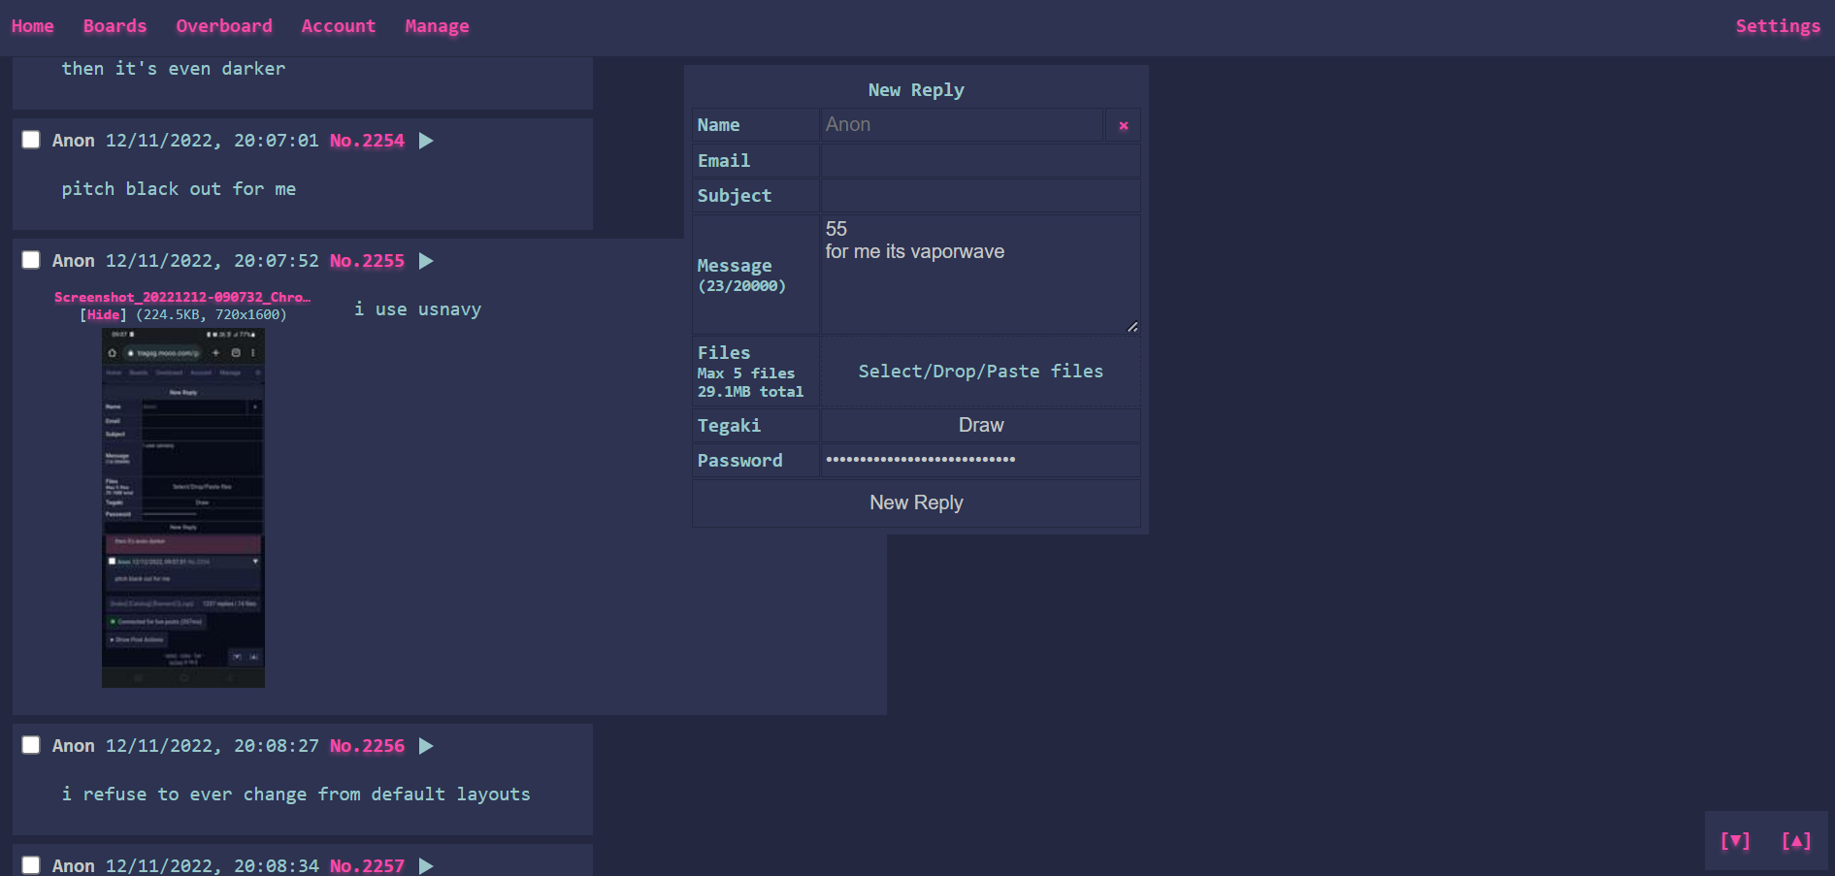
Task: Expand the actions arrow for post No.2256
Action: (x=426, y=746)
